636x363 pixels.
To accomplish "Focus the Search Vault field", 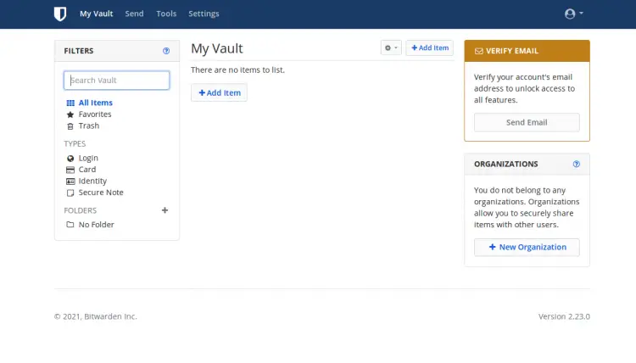I will (116, 81).
